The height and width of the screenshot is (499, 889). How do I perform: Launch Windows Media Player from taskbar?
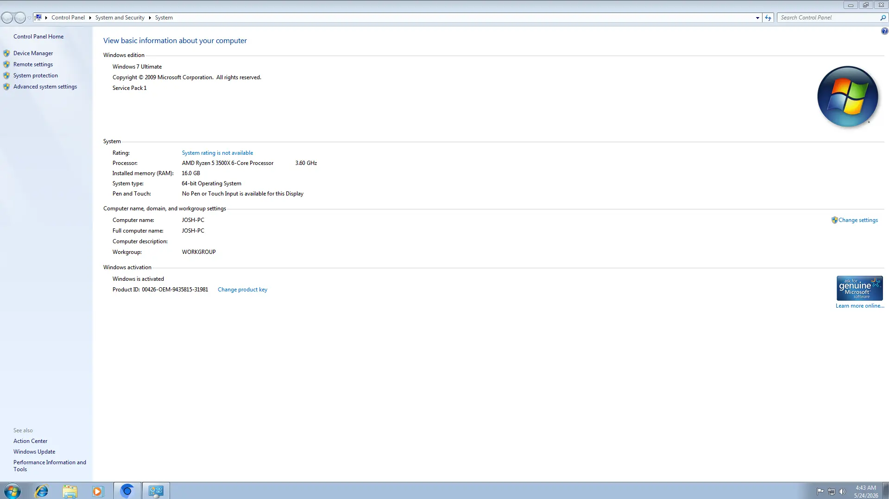98,491
